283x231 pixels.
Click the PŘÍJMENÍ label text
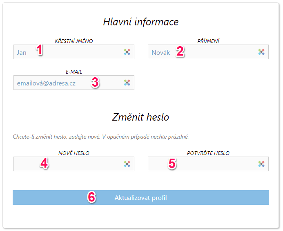pos(208,41)
